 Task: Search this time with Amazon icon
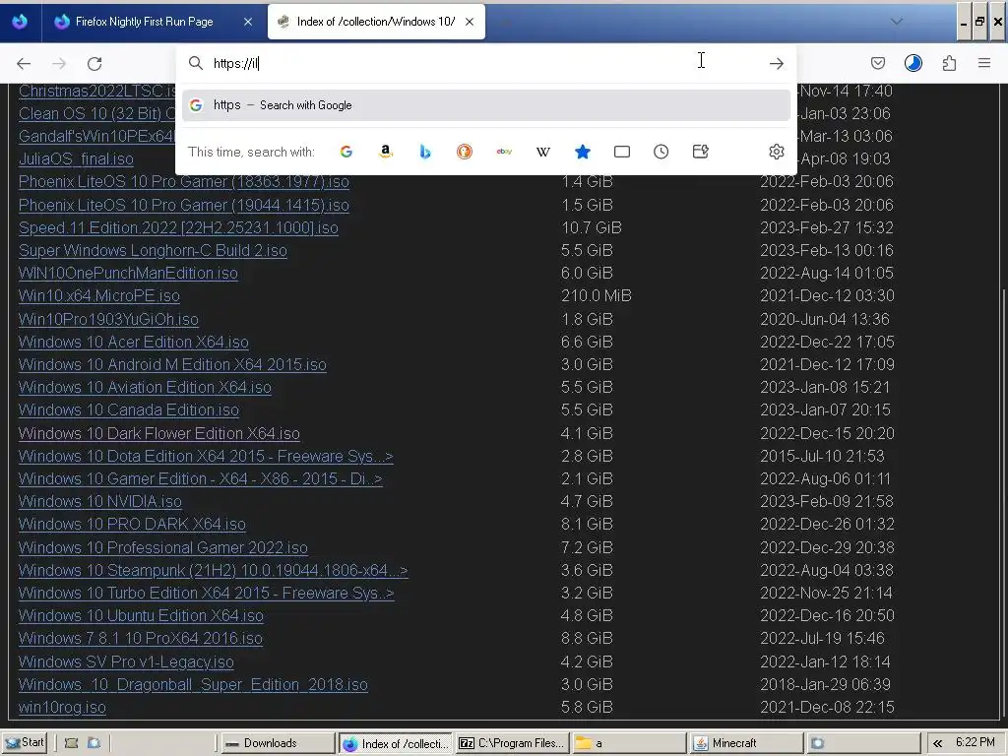point(386,152)
